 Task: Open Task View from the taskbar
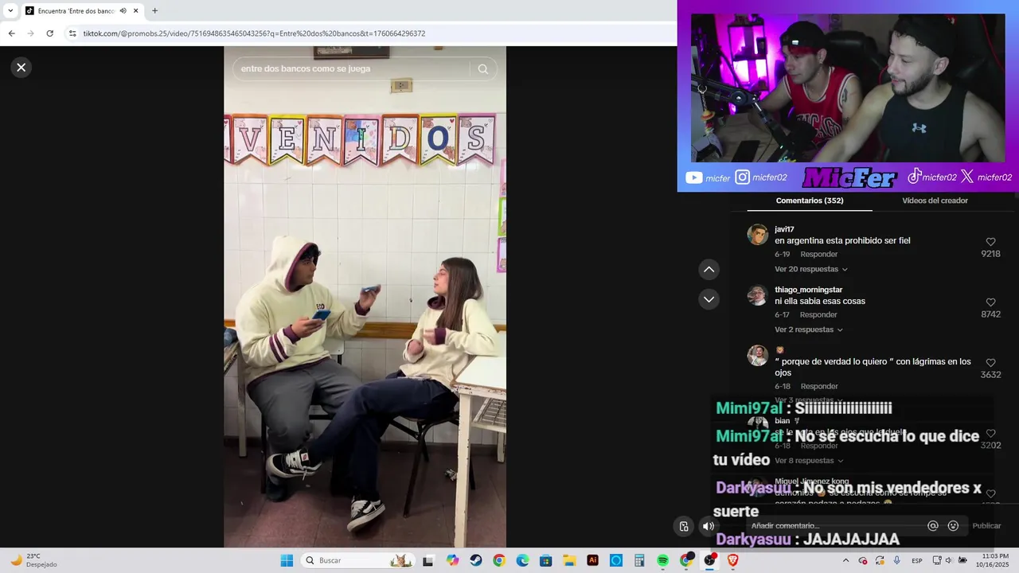[428, 560]
